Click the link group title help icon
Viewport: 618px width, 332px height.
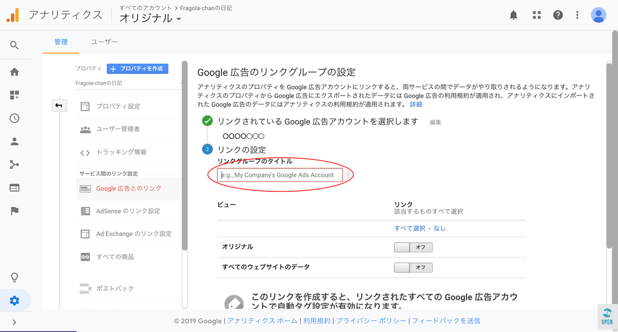tap(348, 175)
